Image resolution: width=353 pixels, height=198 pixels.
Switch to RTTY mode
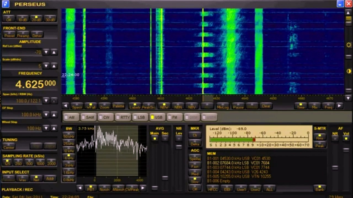tap(123, 117)
